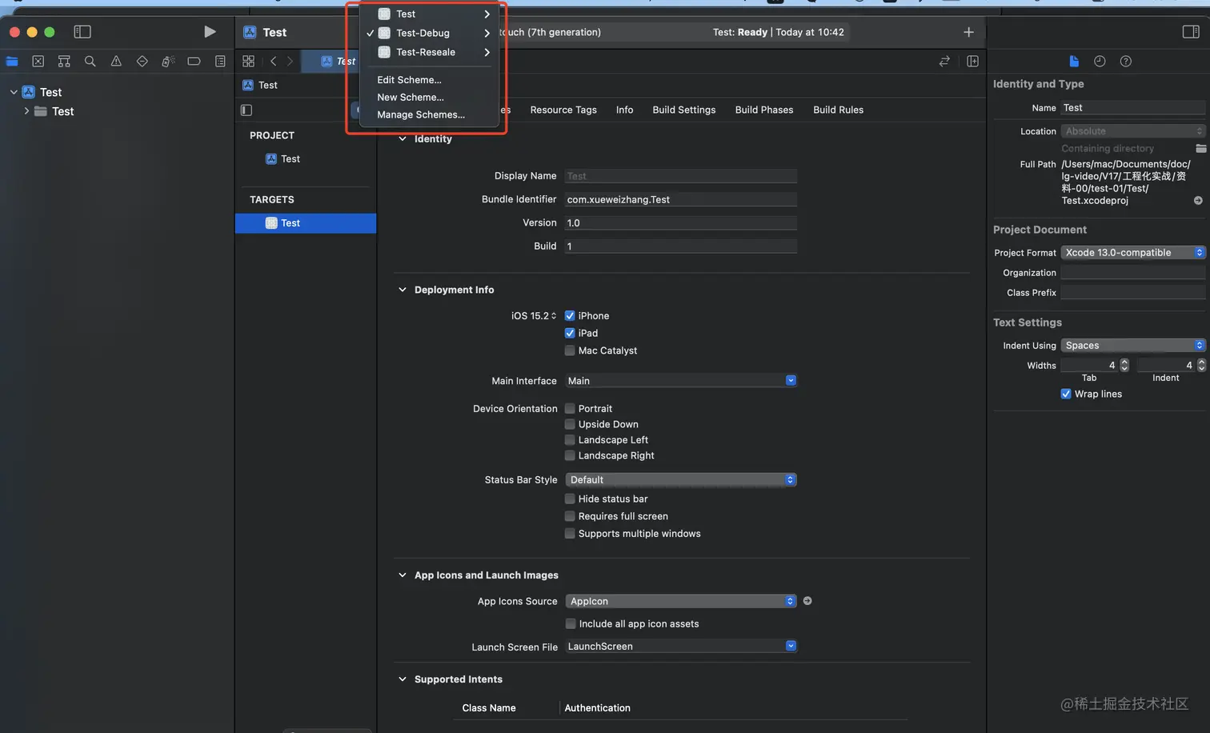
Task: Choose Manage Schemes… from the menu
Action: [428, 115]
